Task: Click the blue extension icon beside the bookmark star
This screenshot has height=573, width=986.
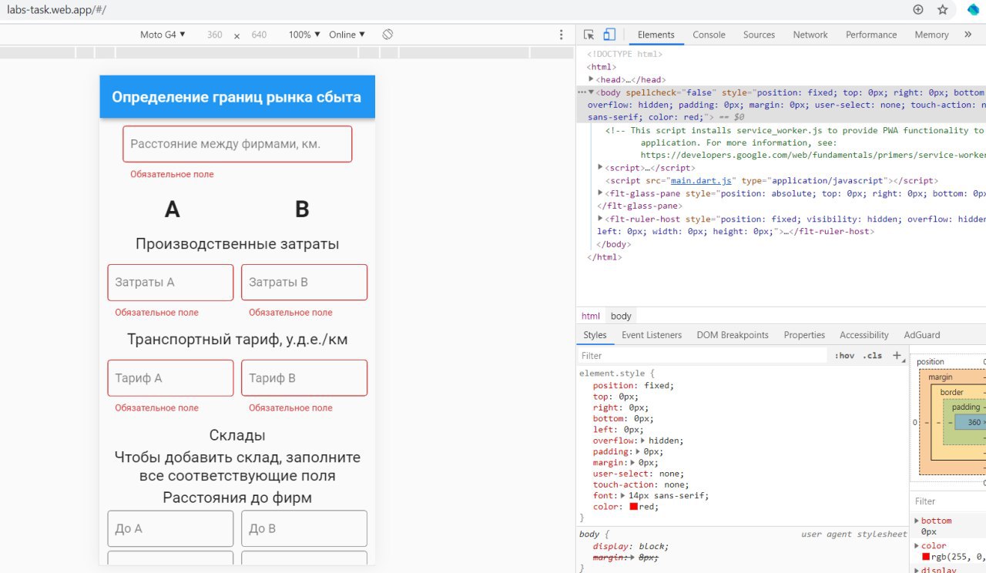Action: (x=973, y=10)
